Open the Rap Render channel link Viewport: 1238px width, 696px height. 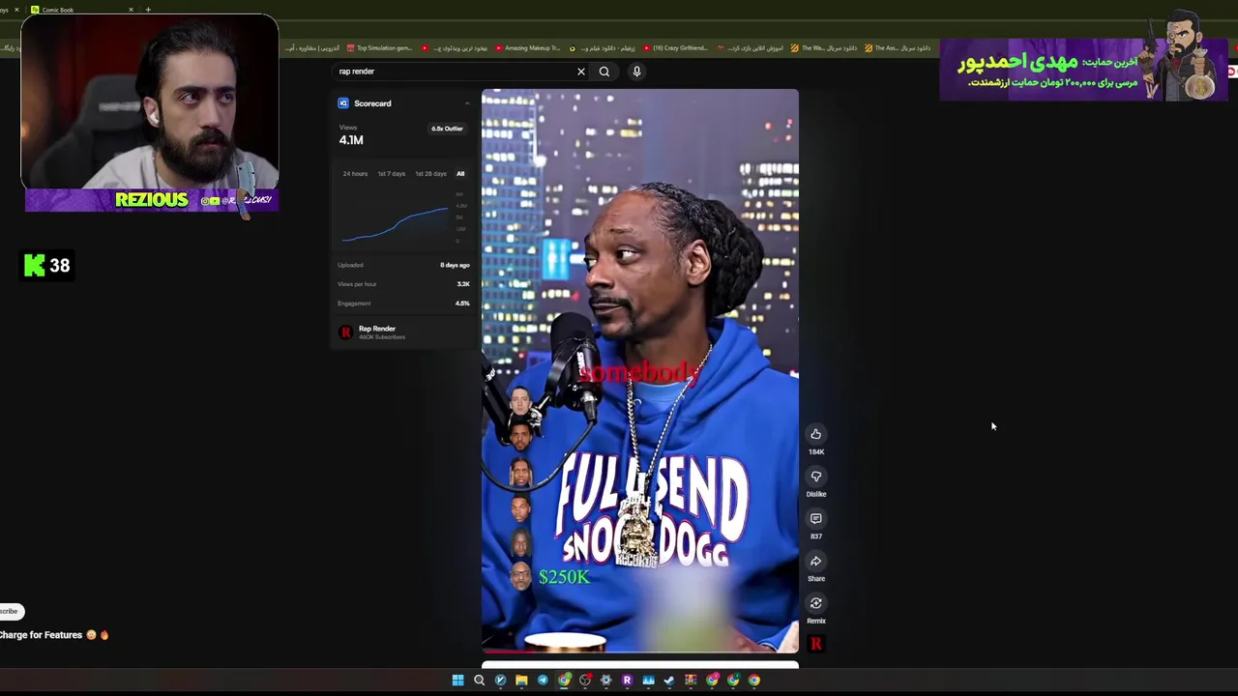[x=377, y=329]
